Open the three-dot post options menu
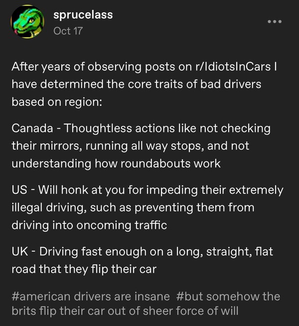The height and width of the screenshot is (326, 299). 275,21
